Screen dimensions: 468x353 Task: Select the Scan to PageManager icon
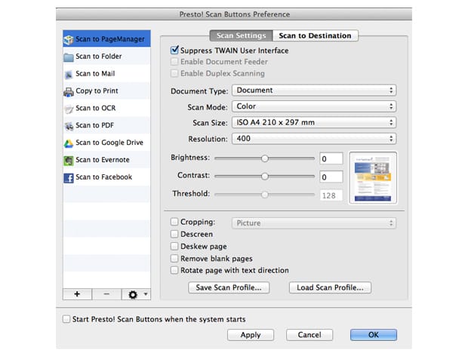(x=69, y=39)
